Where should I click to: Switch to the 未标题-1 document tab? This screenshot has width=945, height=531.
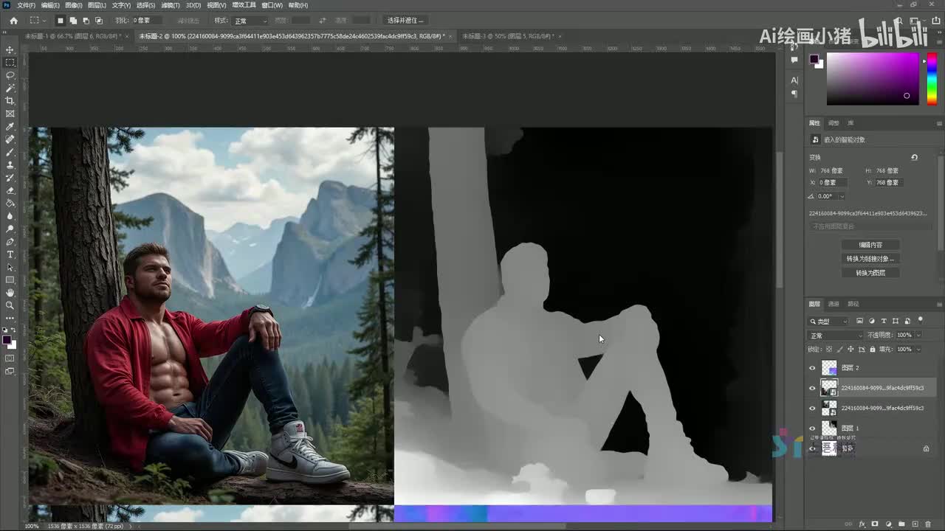(70, 36)
